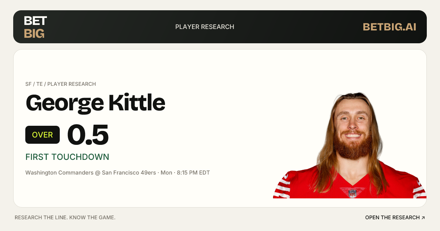Image resolution: width=440 pixels, height=231 pixels.
Task: Open the BETBIG.AI site link
Action: click(389, 27)
